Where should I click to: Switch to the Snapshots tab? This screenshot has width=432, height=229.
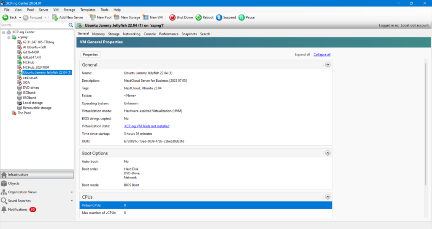click(x=189, y=34)
